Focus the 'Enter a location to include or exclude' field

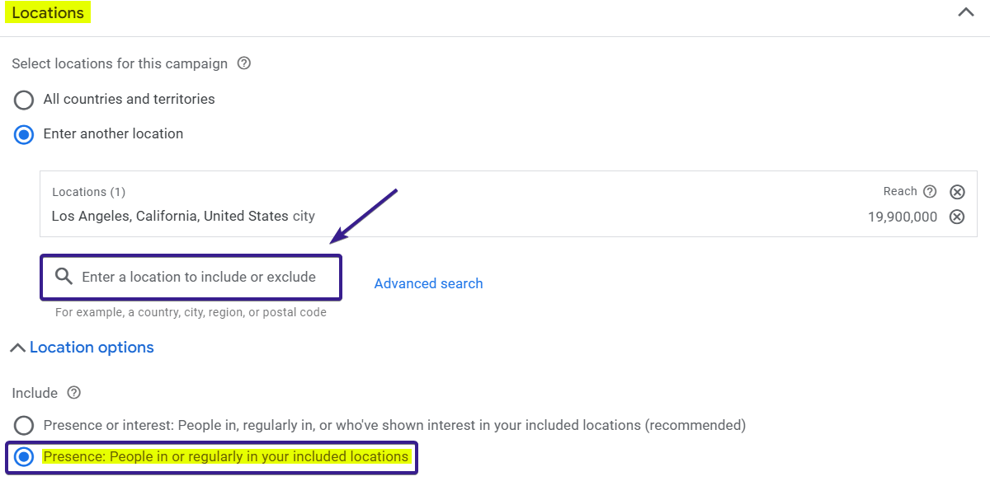pyautogui.click(x=199, y=278)
